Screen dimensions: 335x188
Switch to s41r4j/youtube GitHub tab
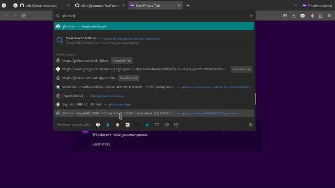tap(100, 6)
